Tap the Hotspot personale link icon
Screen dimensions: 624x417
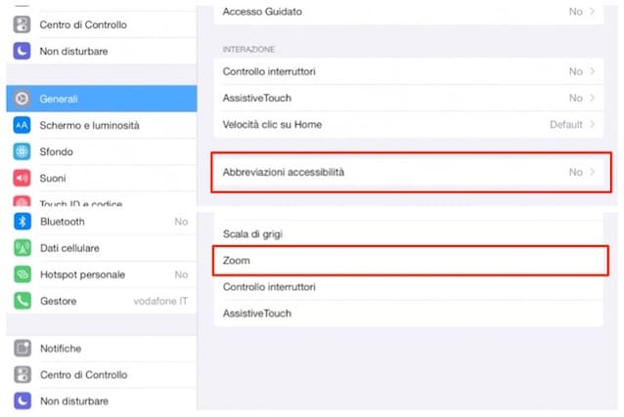(22, 274)
